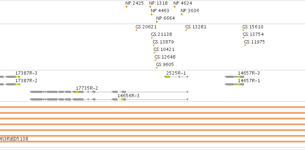The width and height of the screenshot is (305, 150).
Task: Click the NP:1318 insertion marker triangle
Action: 150,7
